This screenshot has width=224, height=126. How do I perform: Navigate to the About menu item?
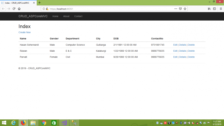66,16
